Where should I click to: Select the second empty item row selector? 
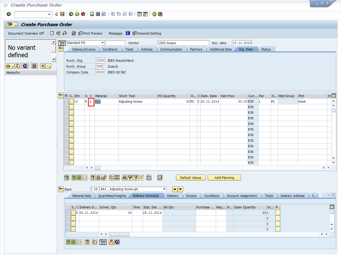coord(66,113)
